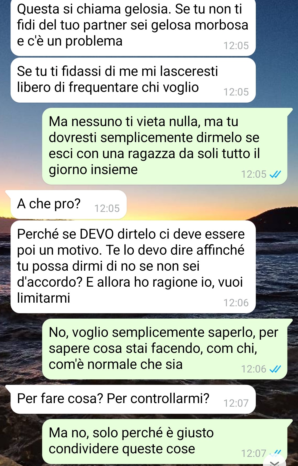
Task: Select the 'Ma nessuno ti vieta nulla' message
Action: click(165, 146)
